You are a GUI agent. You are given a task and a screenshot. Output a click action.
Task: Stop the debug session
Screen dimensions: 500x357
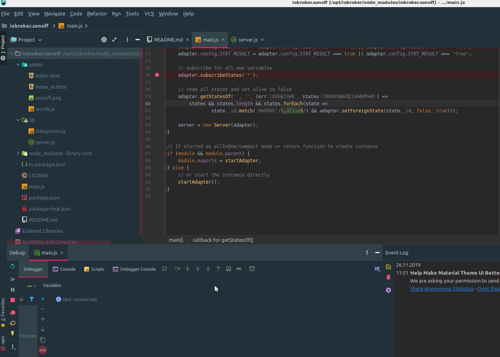(x=13, y=300)
